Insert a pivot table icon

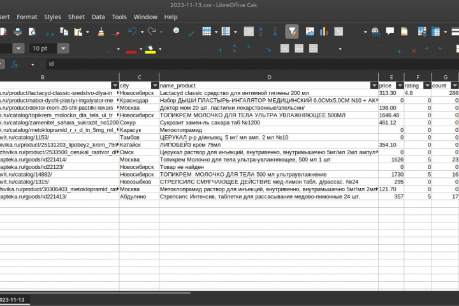(339, 31)
